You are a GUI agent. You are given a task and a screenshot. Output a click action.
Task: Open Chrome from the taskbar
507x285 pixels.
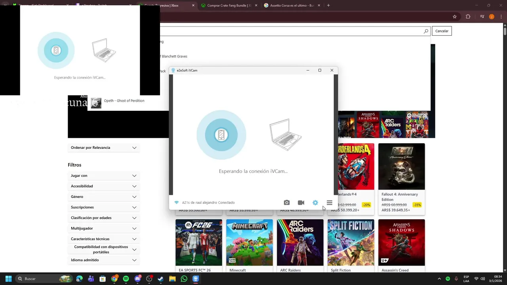coord(114,279)
